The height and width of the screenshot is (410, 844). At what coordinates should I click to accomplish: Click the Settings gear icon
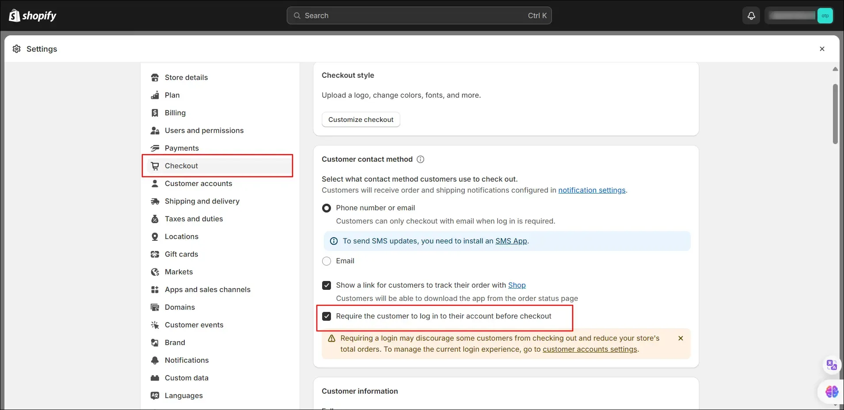pos(17,49)
